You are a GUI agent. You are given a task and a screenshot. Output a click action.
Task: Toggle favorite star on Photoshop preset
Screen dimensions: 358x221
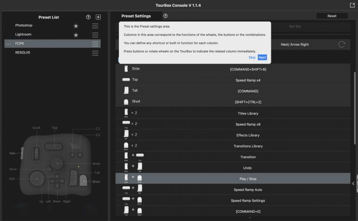(x=75, y=26)
